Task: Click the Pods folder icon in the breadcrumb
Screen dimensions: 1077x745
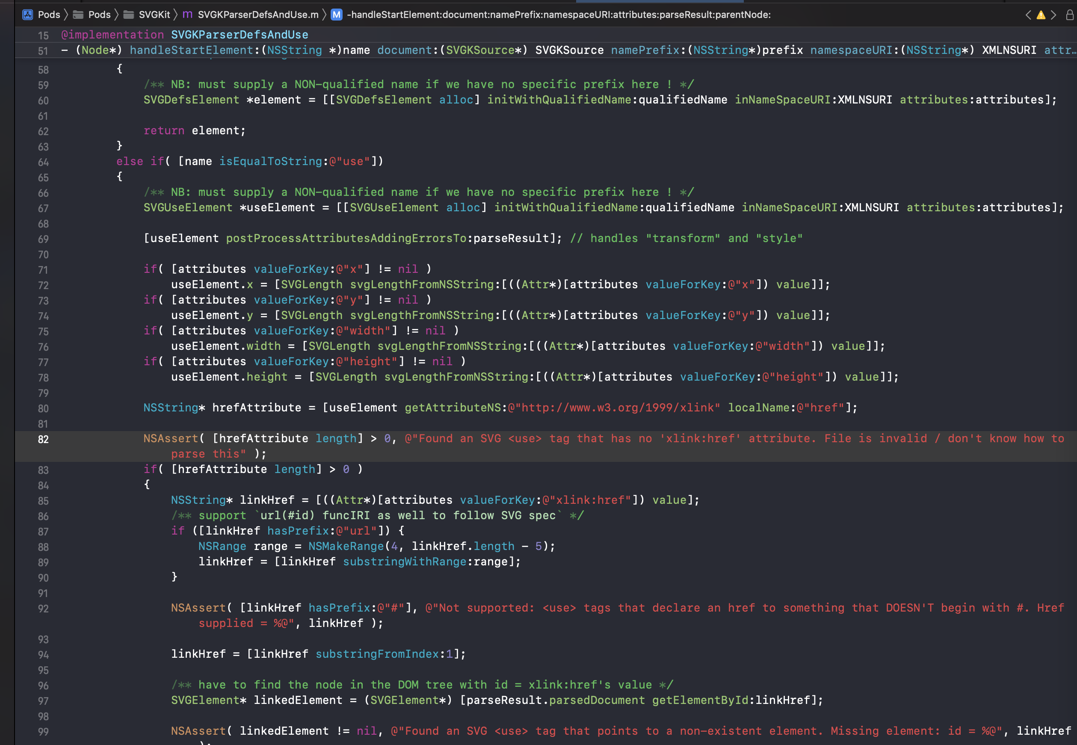Action: pos(78,15)
